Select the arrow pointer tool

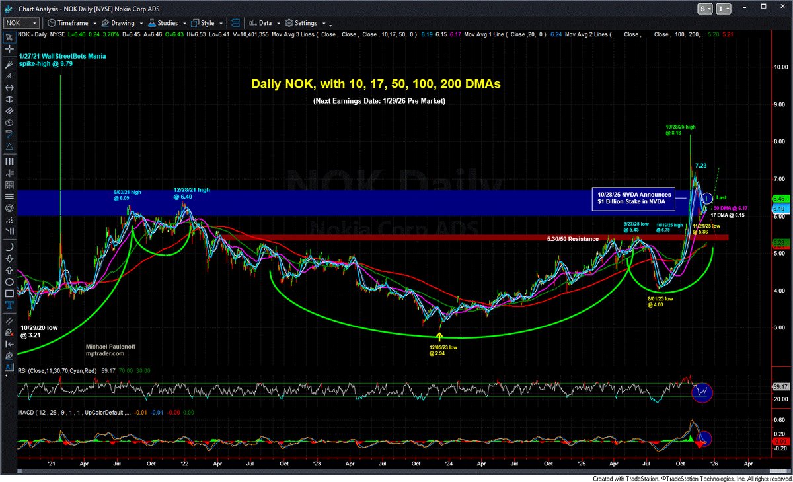click(x=9, y=38)
